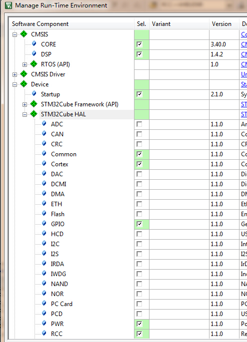Click the blue gem icon next to Common

click(44, 154)
